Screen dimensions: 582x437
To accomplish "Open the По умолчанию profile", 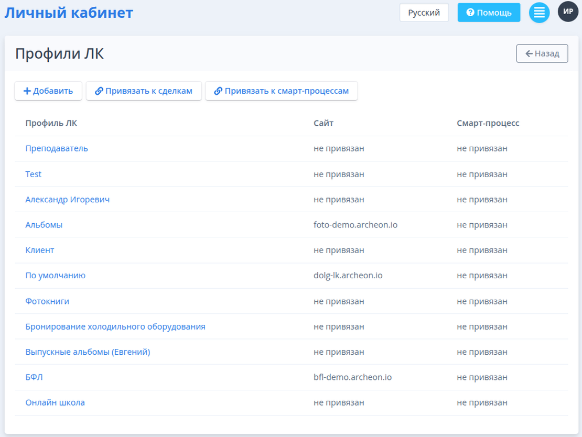I will pos(55,276).
